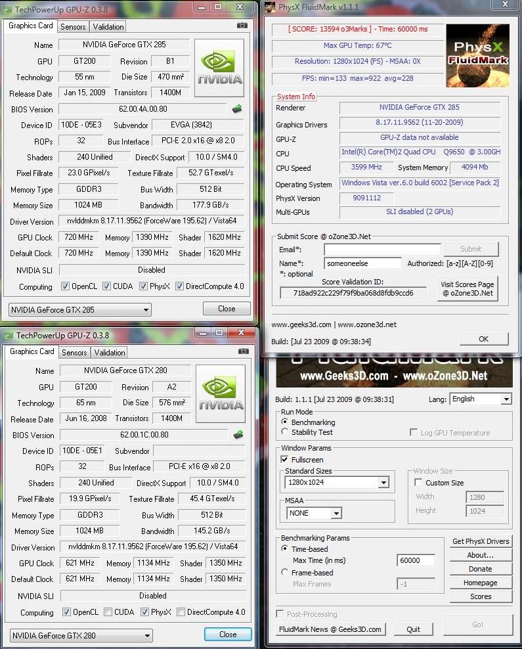Switch to Sensors tab in GTX 280 window
Screen dimensions: 522x649
(74, 353)
